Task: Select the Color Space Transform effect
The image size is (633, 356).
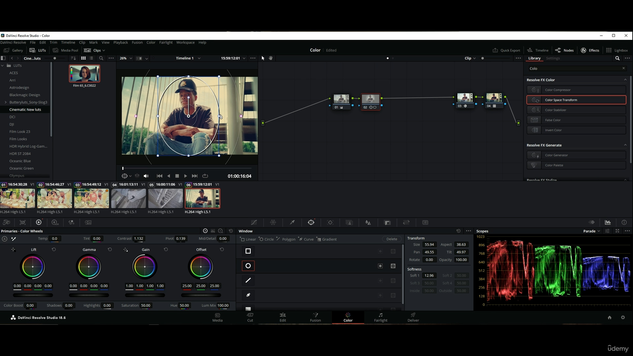Action: point(577,100)
